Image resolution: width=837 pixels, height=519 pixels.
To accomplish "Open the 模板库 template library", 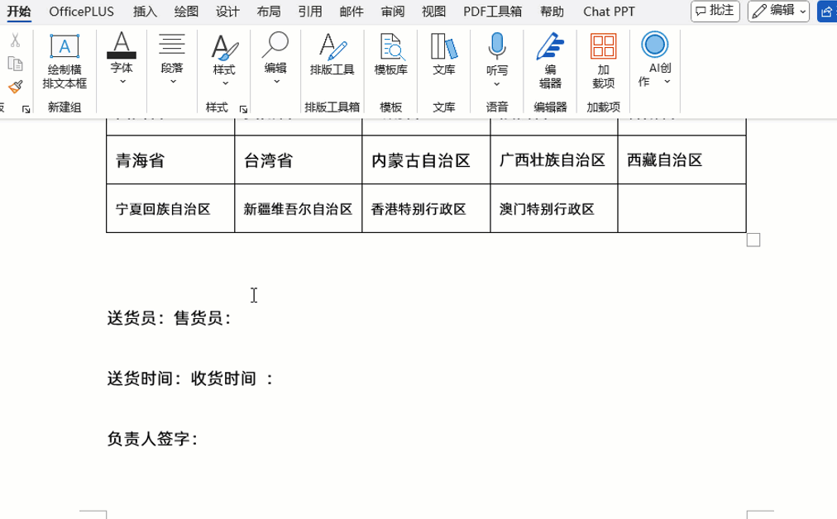I will [x=390, y=54].
